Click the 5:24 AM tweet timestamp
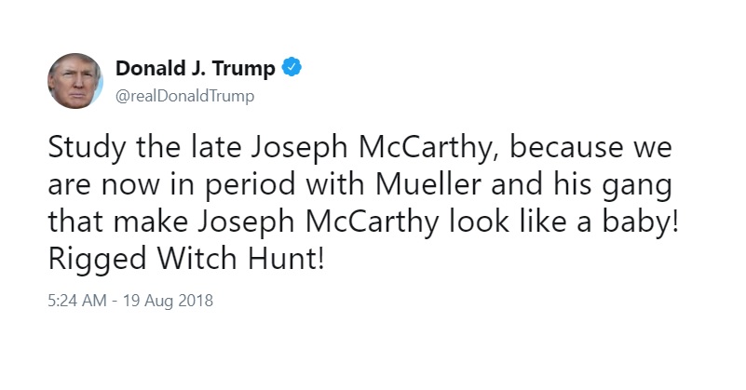Screen dimensions: 746x390 (x=77, y=301)
